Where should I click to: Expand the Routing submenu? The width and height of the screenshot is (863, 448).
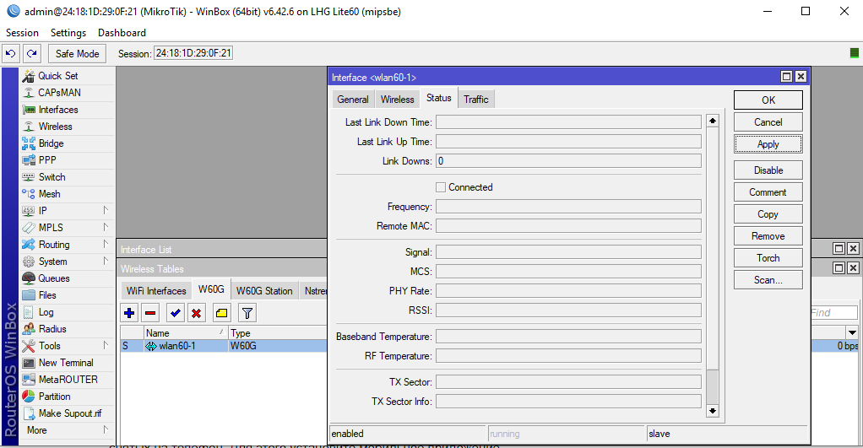(x=105, y=245)
